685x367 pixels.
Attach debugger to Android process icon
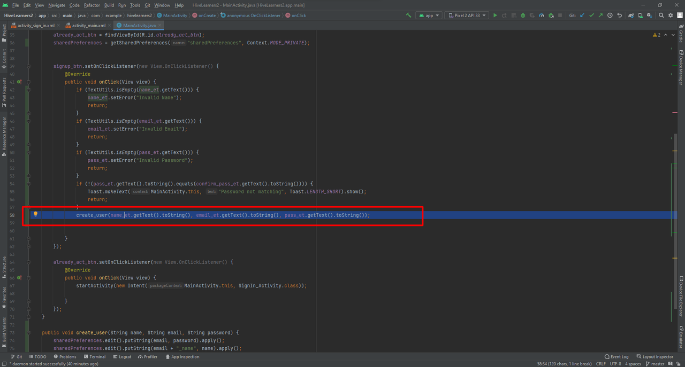[551, 15]
